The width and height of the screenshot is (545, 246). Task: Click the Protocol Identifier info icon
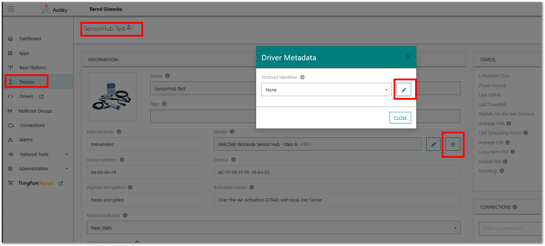pyautogui.click(x=302, y=77)
